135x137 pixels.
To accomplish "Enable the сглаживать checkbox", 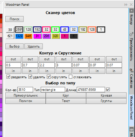I will pos(71,77).
